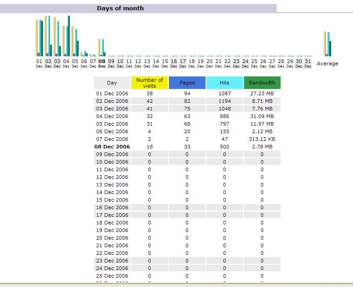Screen dimensions: 353x287
Task: Select the bar group for 01 Dec
Action: pyautogui.click(x=39, y=38)
